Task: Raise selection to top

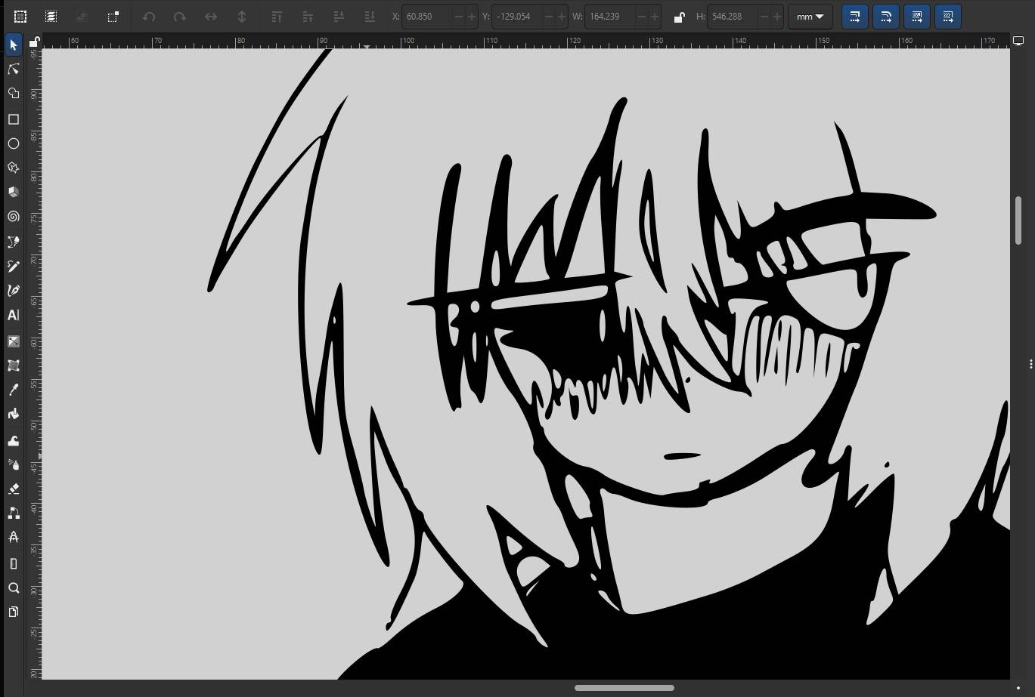Action: 277,17
